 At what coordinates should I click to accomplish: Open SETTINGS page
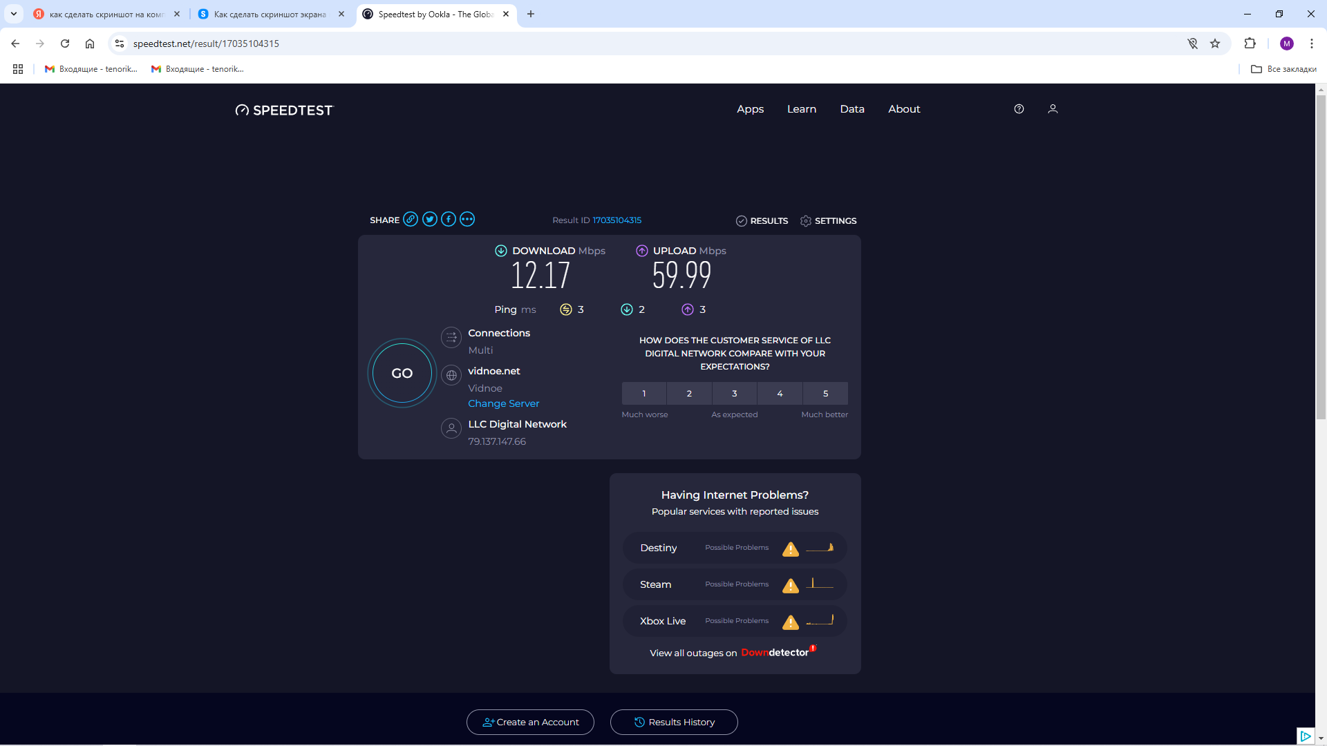828,221
